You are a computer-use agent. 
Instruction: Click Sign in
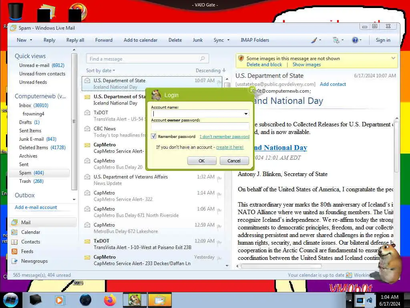point(383,40)
